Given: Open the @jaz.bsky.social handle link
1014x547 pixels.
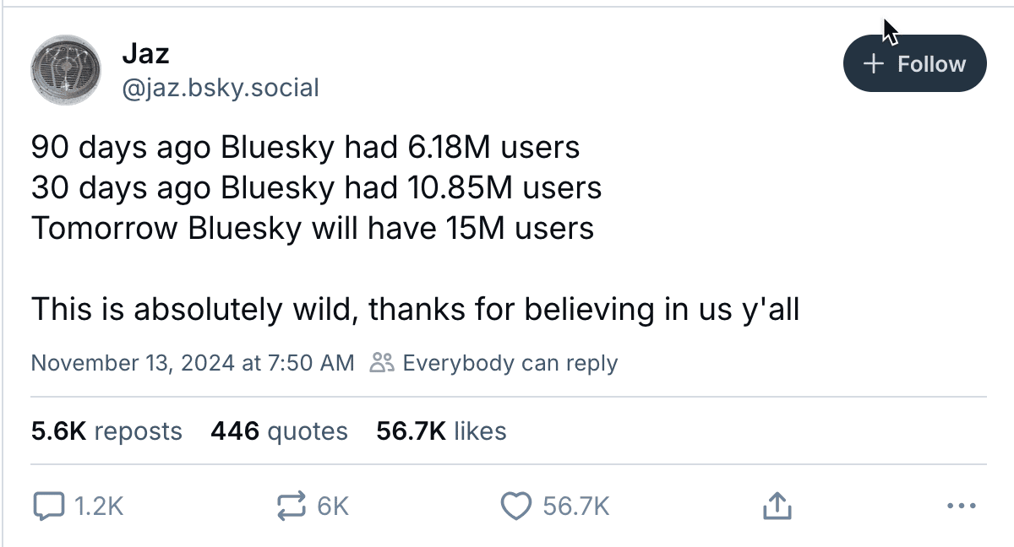Looking at the screenshot, I should [221, 88].
